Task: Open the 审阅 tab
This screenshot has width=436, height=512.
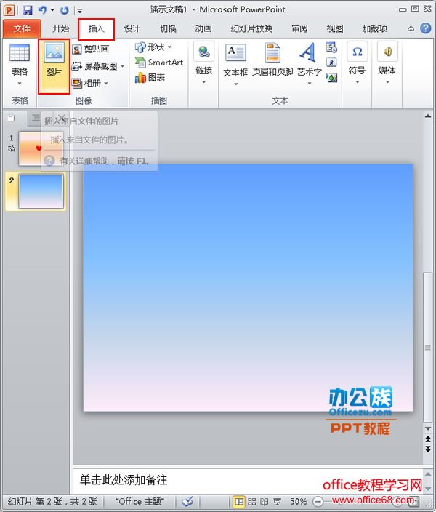Action: (x=299, y=29)
